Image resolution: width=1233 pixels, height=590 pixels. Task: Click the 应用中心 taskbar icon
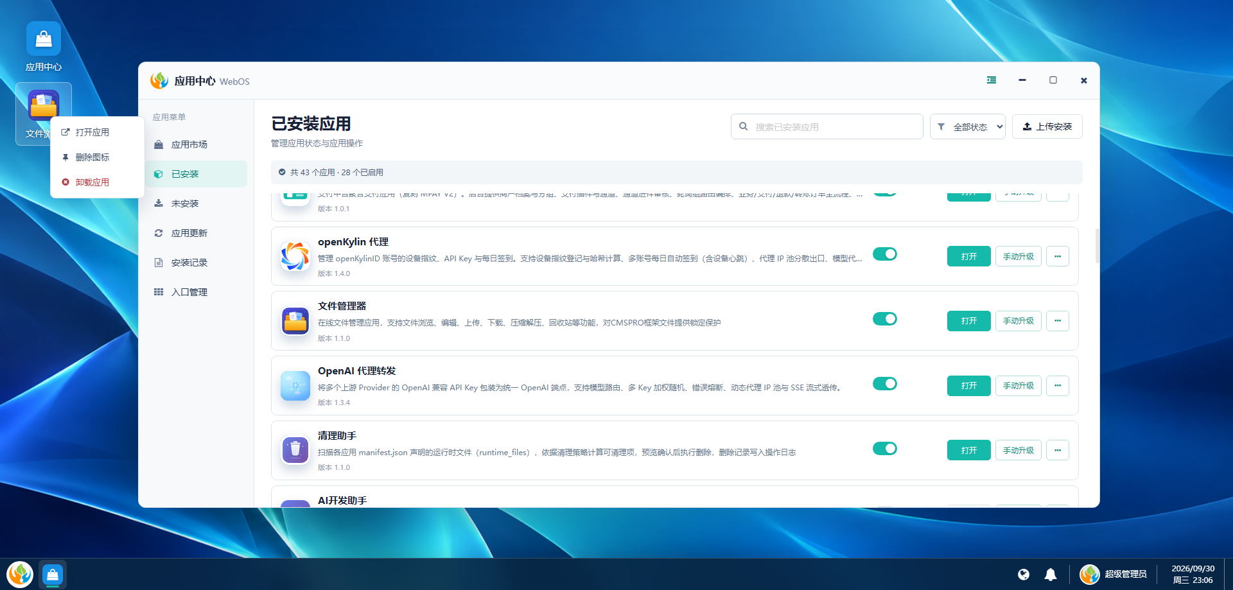pyautogui.click(x=53, y=574)
